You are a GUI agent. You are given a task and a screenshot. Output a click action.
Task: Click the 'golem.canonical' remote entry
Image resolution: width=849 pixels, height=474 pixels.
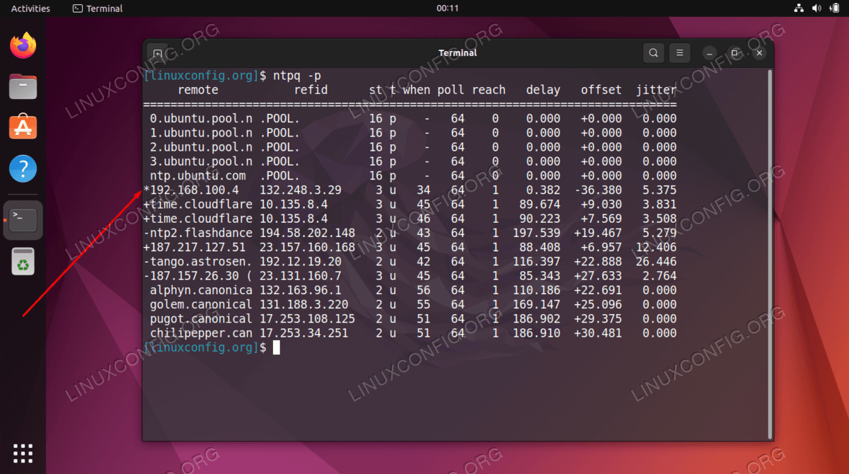click(201, 304)
